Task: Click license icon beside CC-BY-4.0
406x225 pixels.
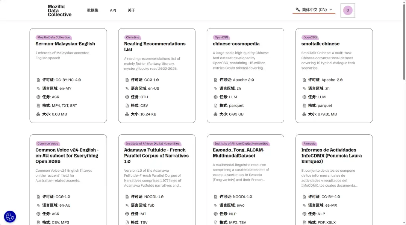Action: (304, 197)
